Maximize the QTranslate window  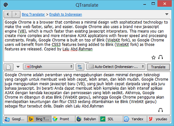tap(153, 4)
